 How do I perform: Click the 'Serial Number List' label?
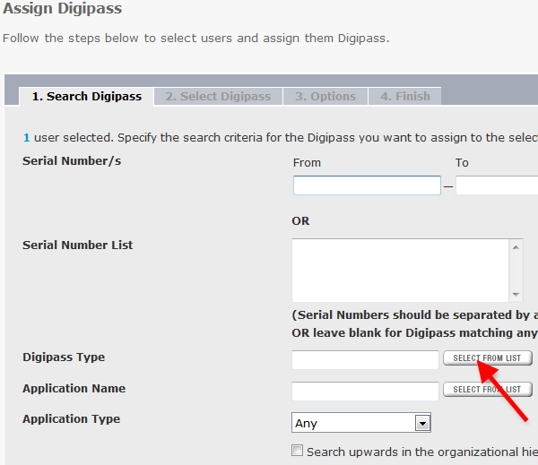[x=77, y=245]
